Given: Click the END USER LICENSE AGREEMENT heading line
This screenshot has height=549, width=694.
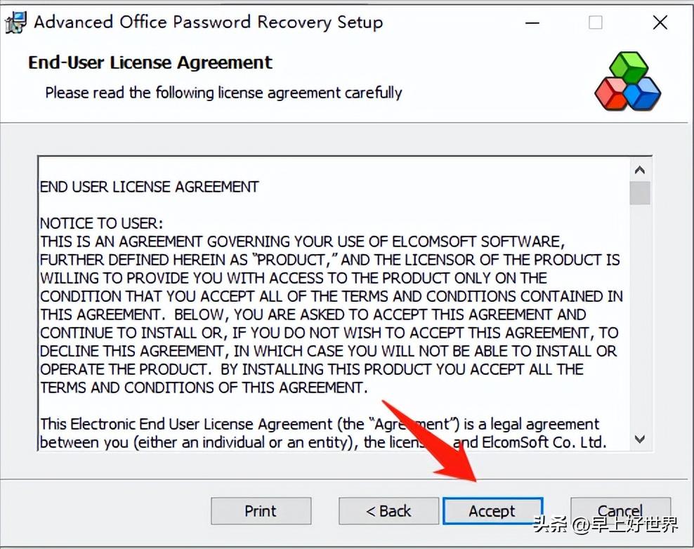Looking at the screenshot, I should pyautogui.click(x=149, y=187).
